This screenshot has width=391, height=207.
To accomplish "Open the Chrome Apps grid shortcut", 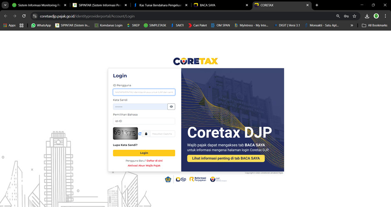I will pyautogui.click(x=9, y=25).
